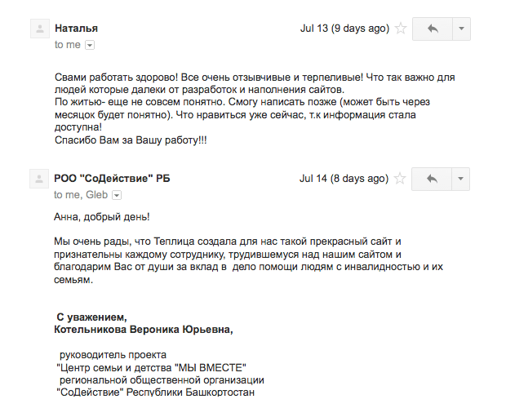Show details arrow next to "to me"
This screenshot has width=506, height=417.
pyautogui.click(x=90, y=45)
